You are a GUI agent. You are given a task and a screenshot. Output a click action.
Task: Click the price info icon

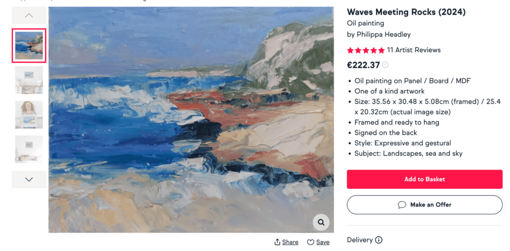tap(385, 65)
